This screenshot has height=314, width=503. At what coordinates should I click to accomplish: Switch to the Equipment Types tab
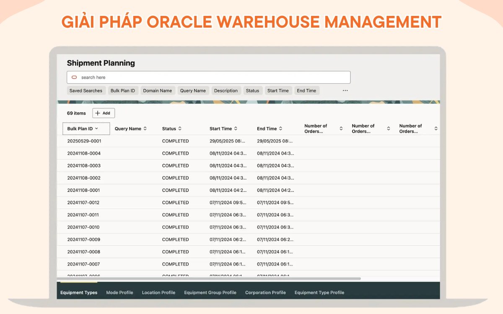click(x=79, y=293)
